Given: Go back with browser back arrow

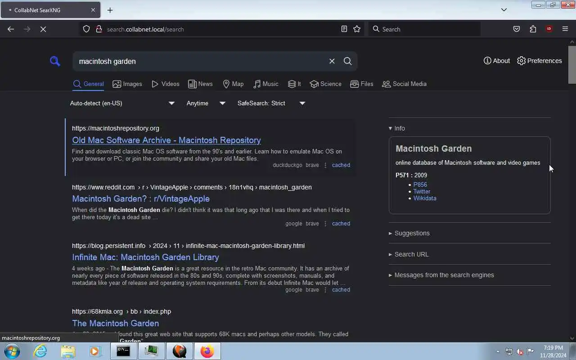Looking at the screenshot, I should (x=11, y=29).
